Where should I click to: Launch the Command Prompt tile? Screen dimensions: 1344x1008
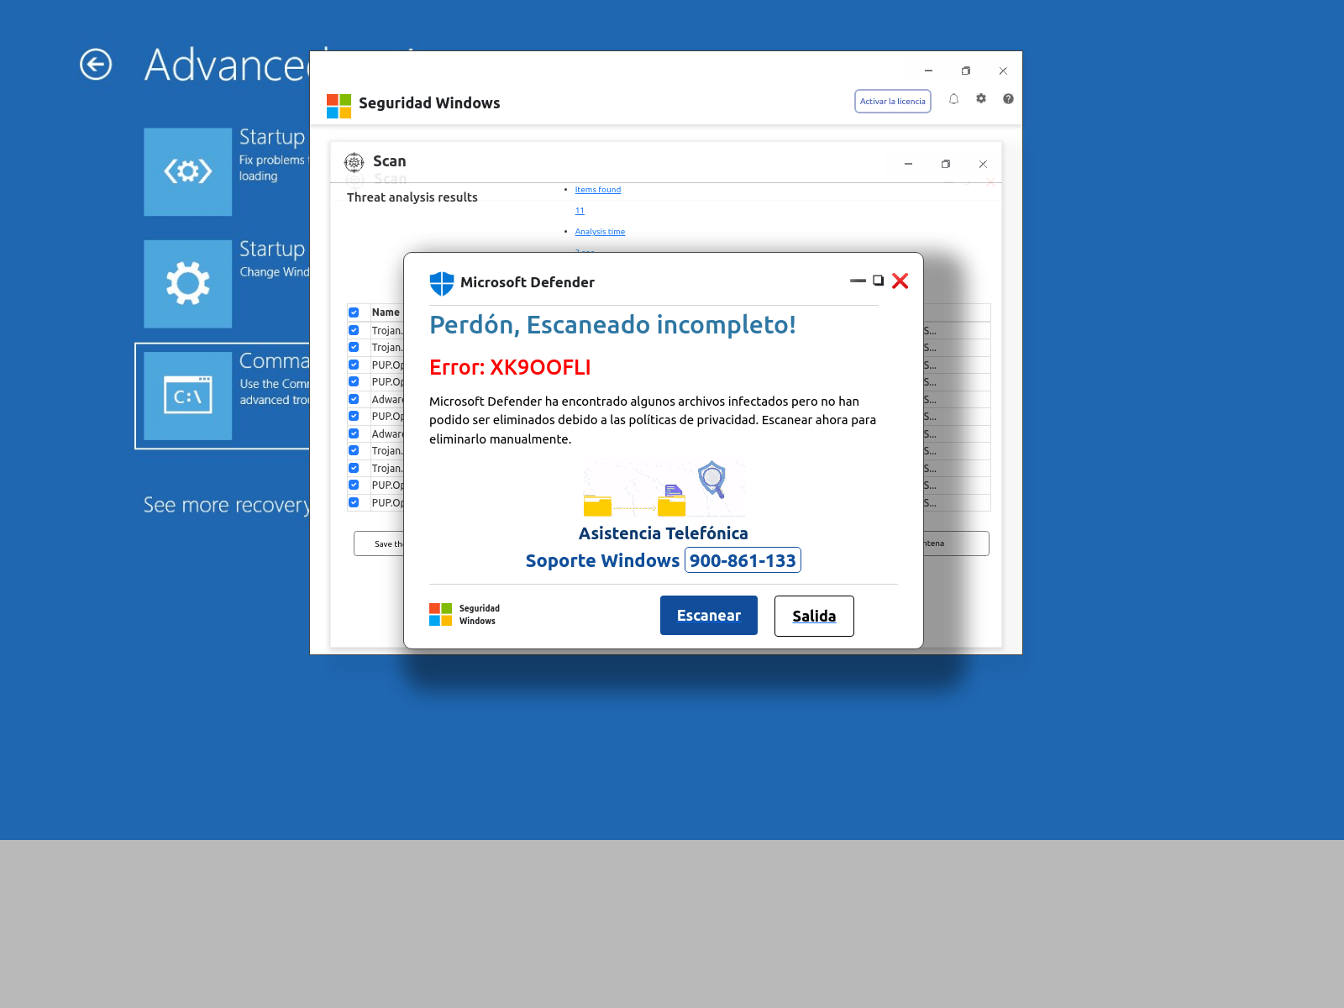[x=187, y=396]
